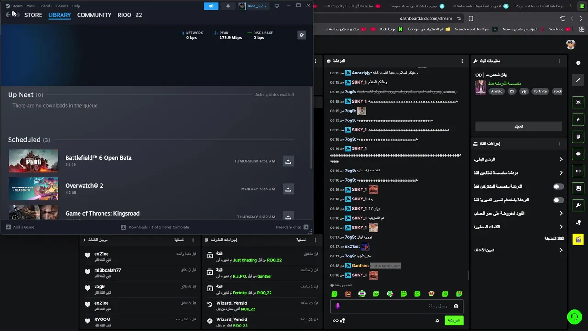
Task: Open Steam menu in menu bar
Action: click(x=17, y=6)
